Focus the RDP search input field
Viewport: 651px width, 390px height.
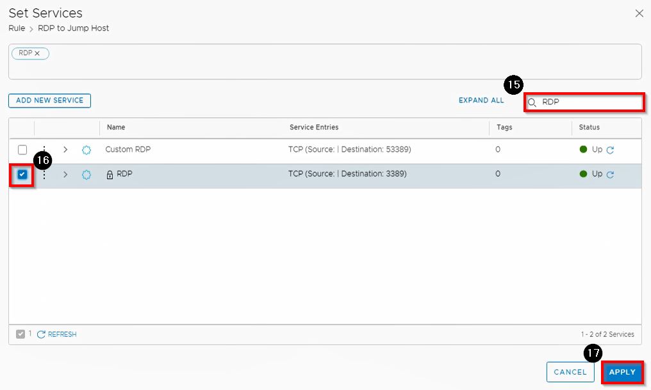589,102
